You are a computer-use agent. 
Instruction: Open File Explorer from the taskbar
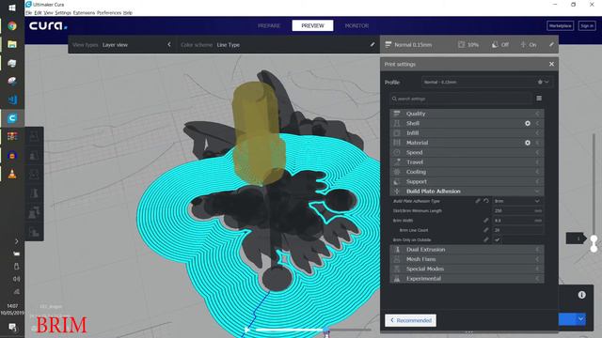coord(12,44)
